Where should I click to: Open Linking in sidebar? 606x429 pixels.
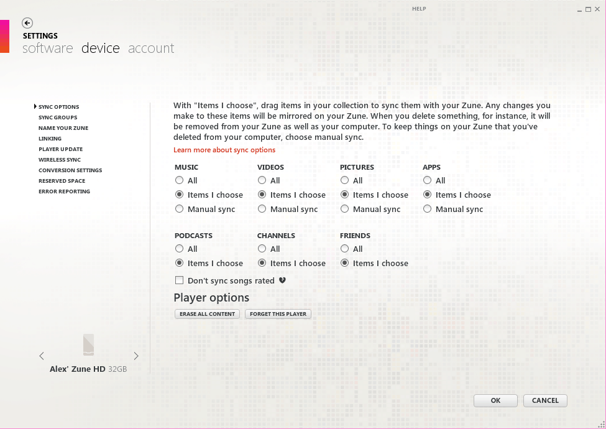coord(50,139)
